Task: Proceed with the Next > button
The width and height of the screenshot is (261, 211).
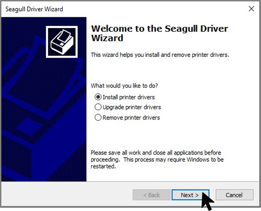Action: (x=190, y=195)
